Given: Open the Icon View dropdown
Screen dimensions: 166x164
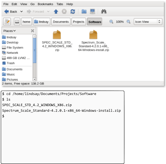Looking at the screenshot, I should click(x=148, y=22).
